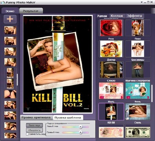Choose the Стекло frame template thumbnail
This screenshot has height=141, width=155.
coord(111,70)
